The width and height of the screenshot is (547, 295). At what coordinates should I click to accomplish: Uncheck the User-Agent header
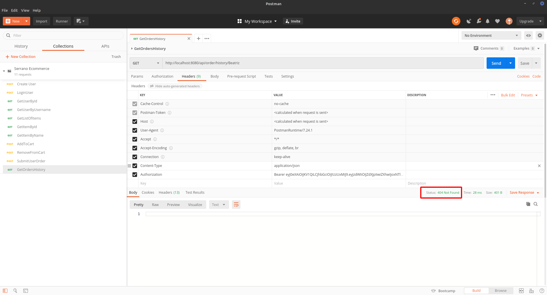click(135, 130)
